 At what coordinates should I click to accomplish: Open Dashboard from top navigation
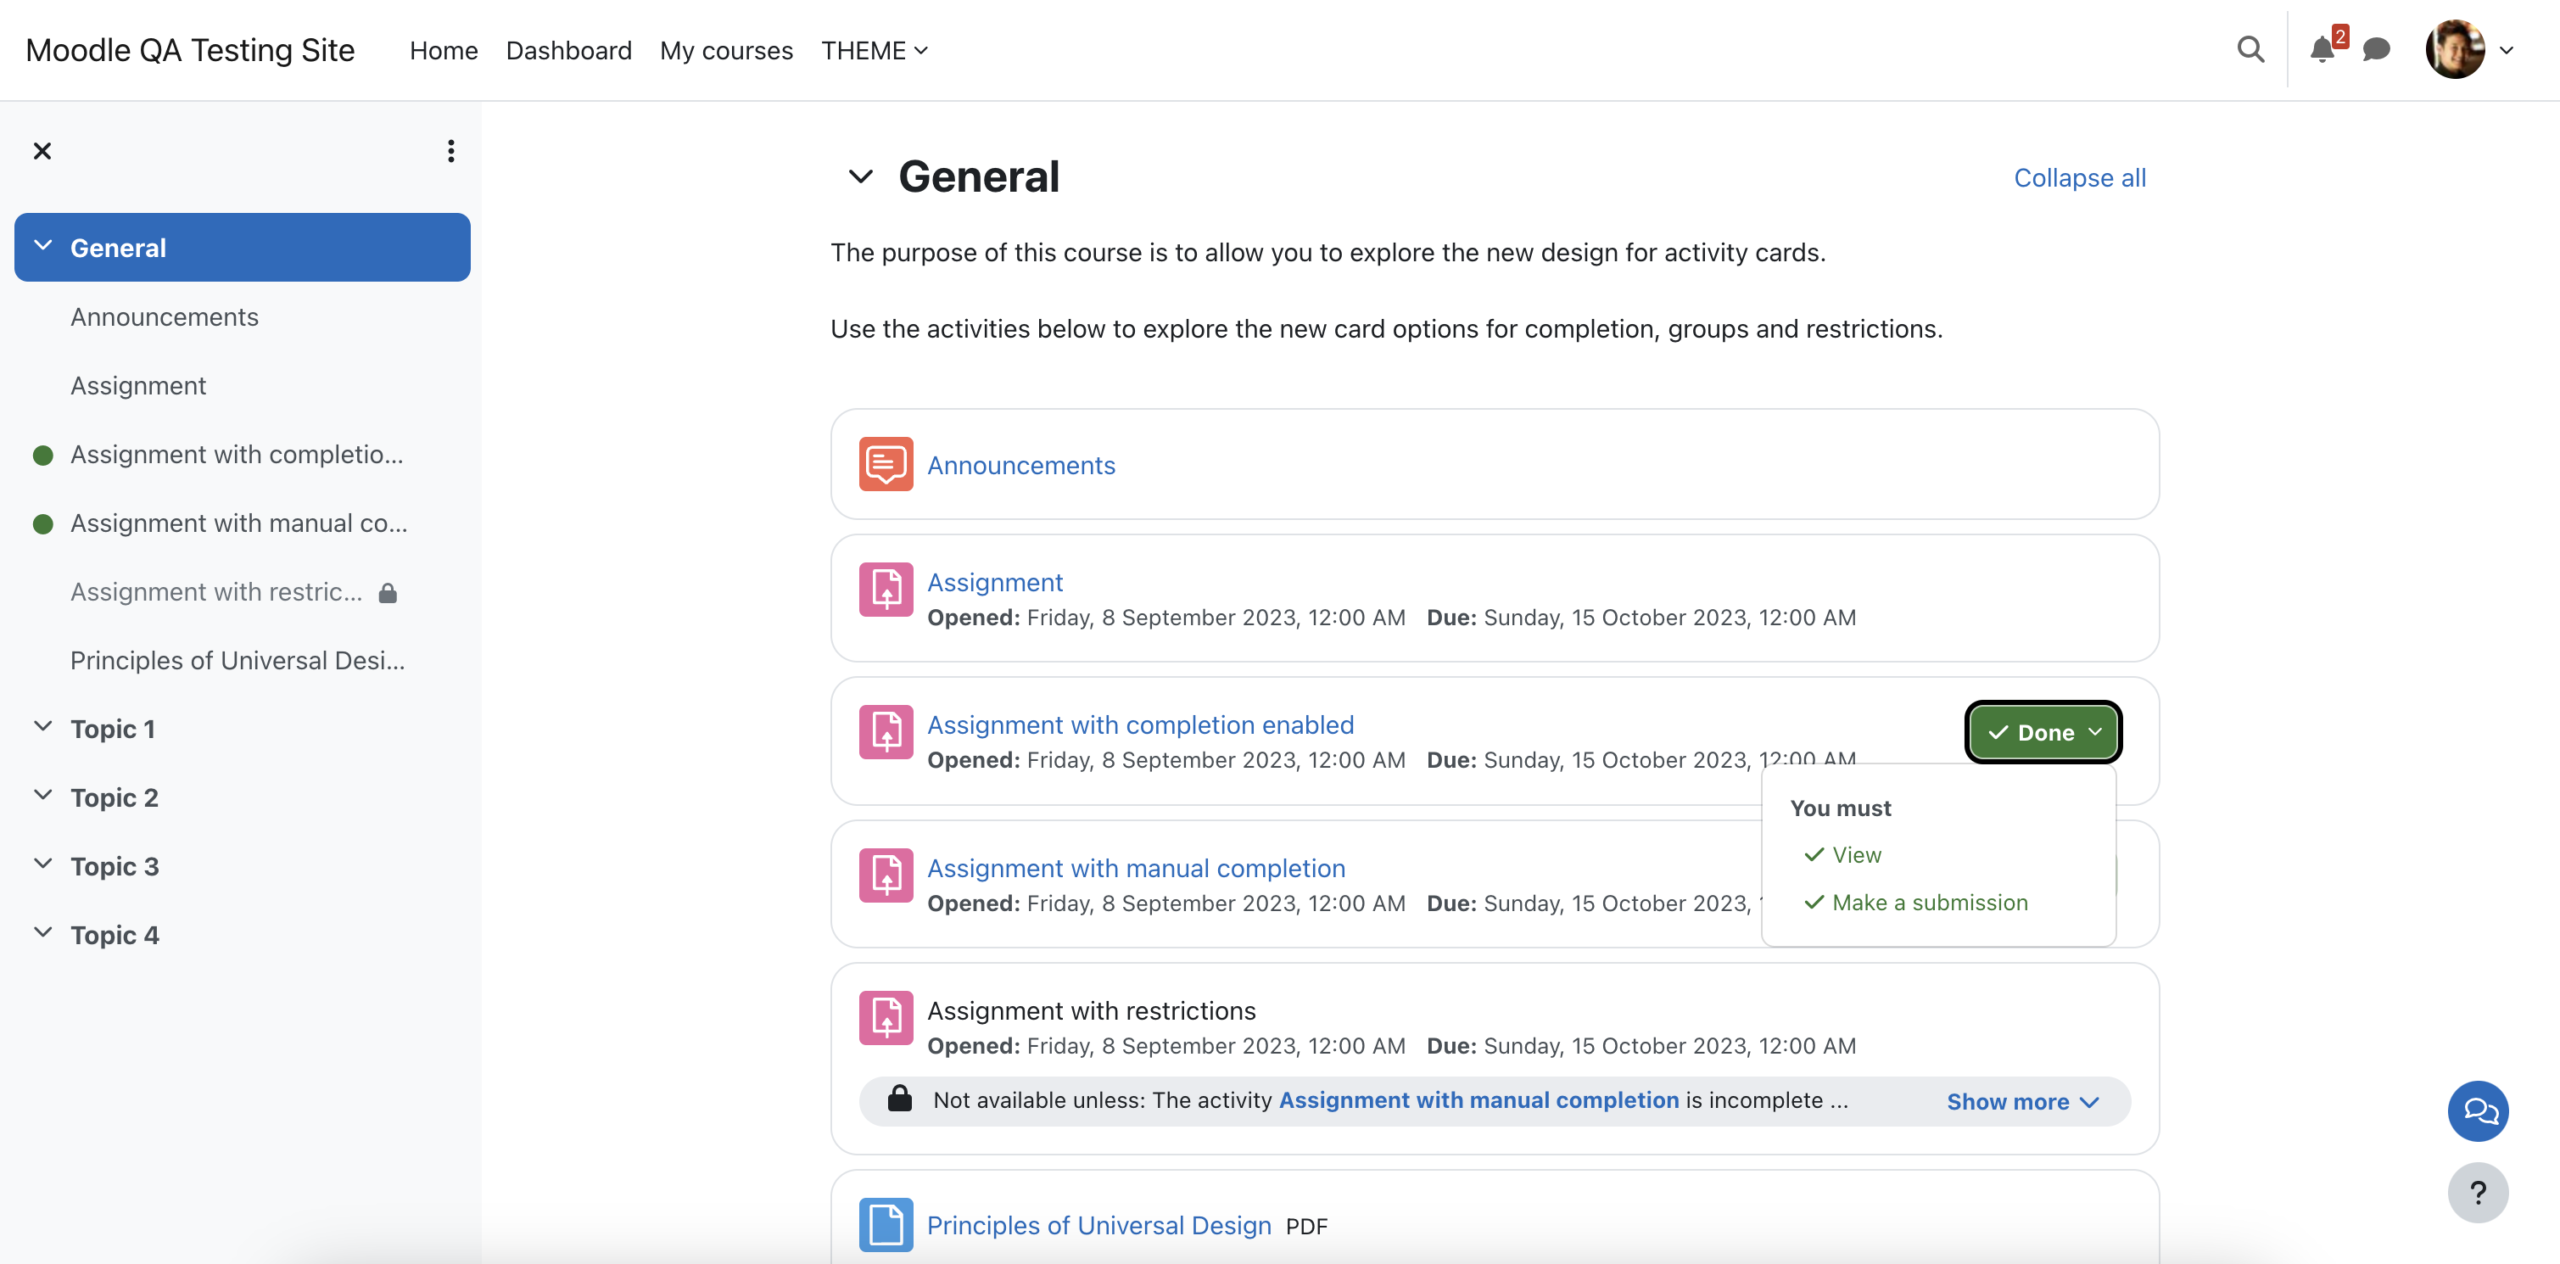(x=568, y=50)
